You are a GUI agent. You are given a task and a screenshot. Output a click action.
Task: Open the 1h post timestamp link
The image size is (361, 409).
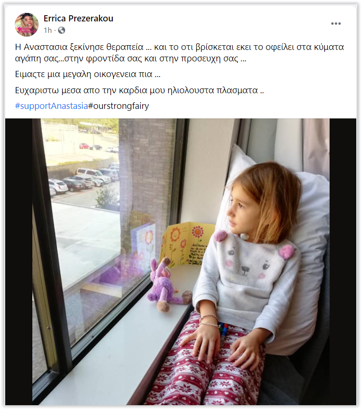click(x=48, y=30)
